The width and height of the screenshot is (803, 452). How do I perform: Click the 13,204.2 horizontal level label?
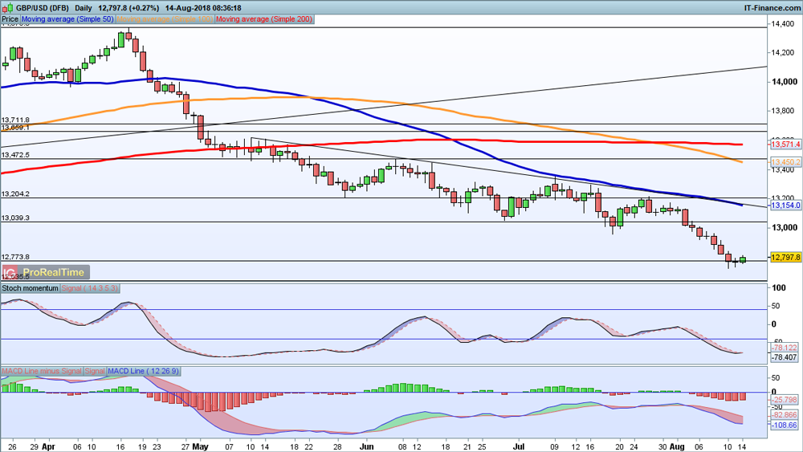click(15, 194)
